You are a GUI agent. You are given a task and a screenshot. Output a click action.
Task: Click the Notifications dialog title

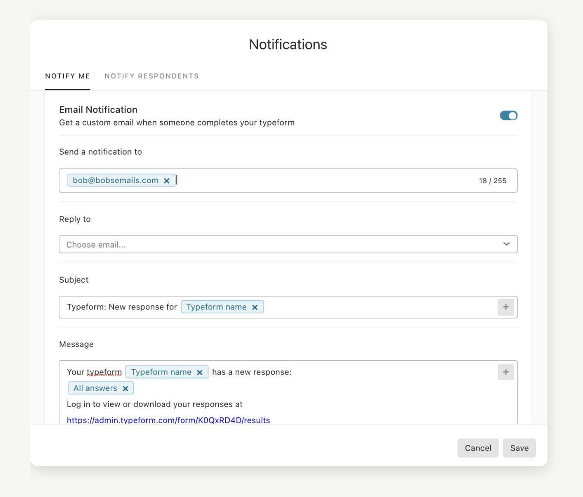288,44
